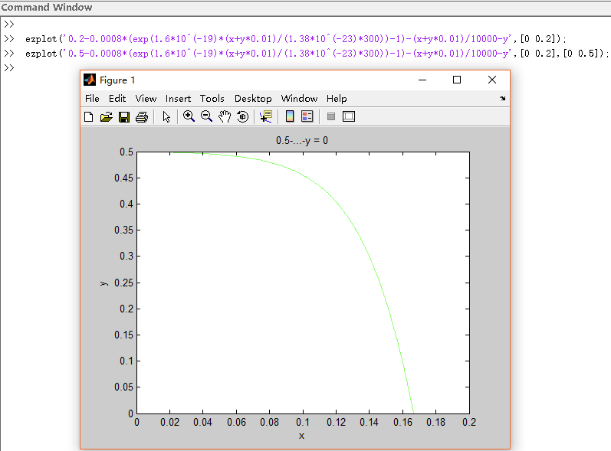Open the File menu

92,99
